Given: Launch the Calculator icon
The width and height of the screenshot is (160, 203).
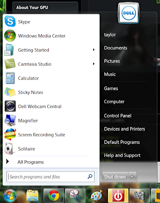Looking at the screenshot, I should (10, 78).
